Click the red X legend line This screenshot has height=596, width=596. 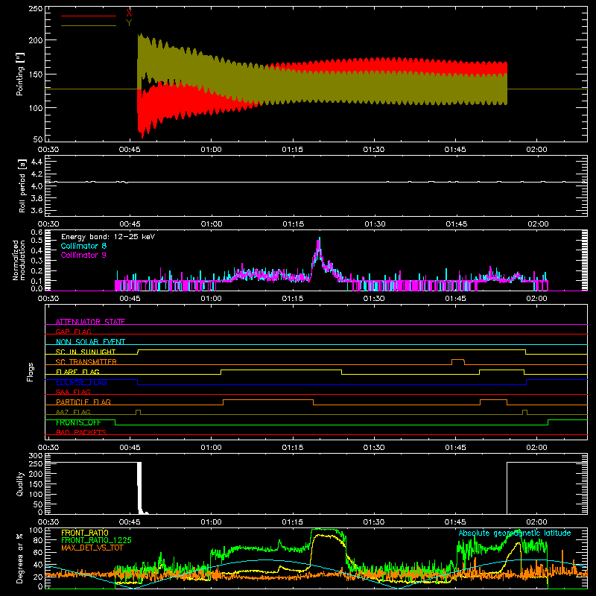89,16
